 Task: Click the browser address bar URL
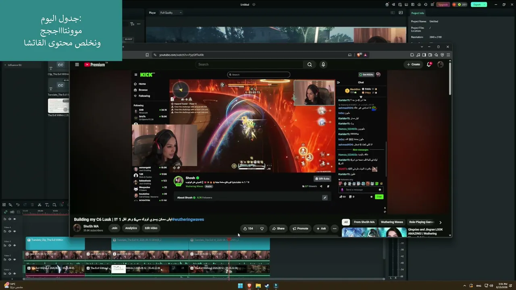point(181,55)
